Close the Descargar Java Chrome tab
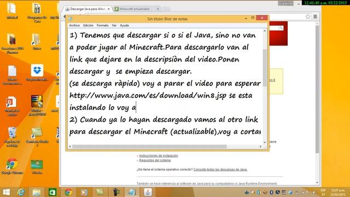This screenshot has width=350, height=197. [109, 9]
